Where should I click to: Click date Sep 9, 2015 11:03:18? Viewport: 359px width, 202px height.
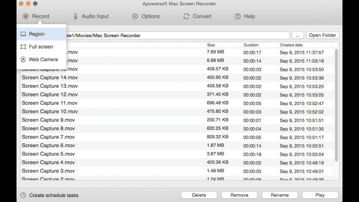(302, 61)
